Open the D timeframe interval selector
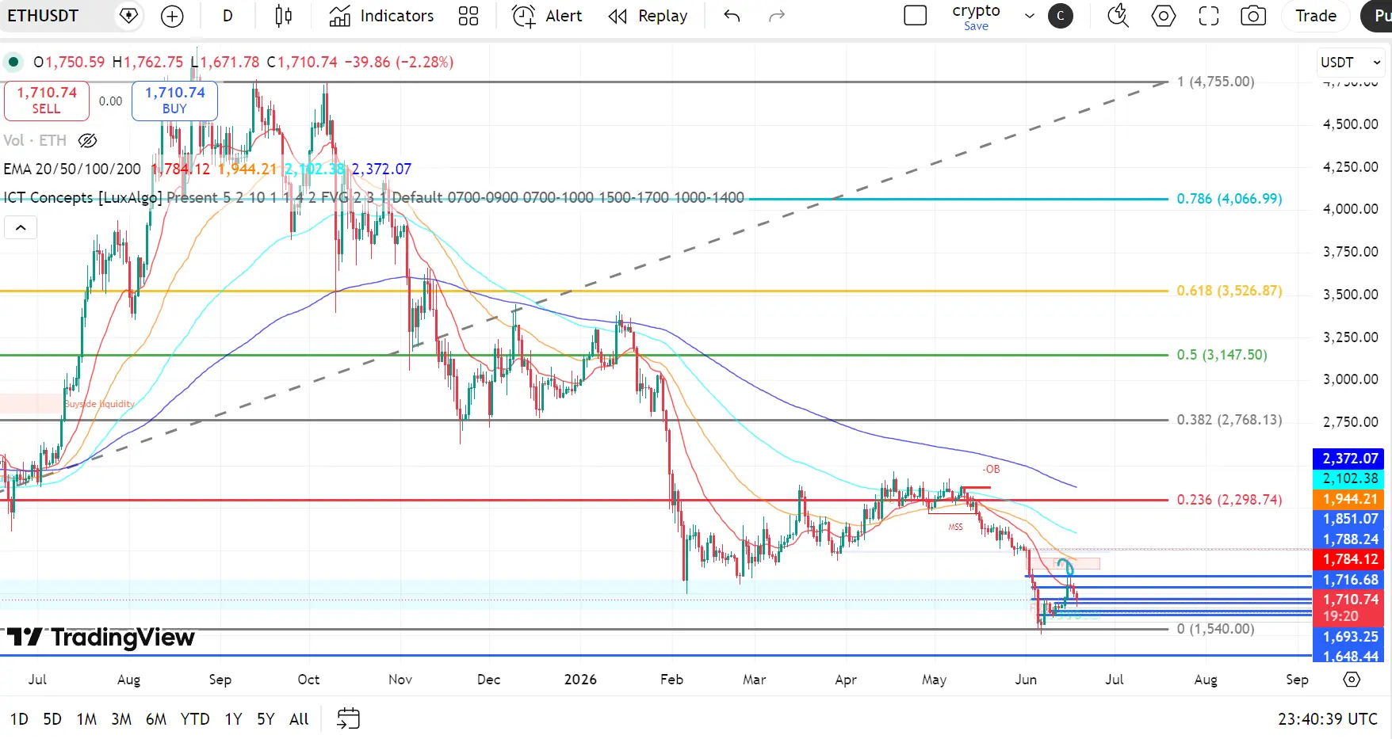Viewport: 1392px width, 739px height. tap(228, 16)
